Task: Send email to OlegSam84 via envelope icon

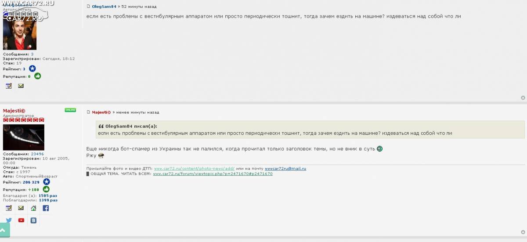Action: tap(21, 86)
